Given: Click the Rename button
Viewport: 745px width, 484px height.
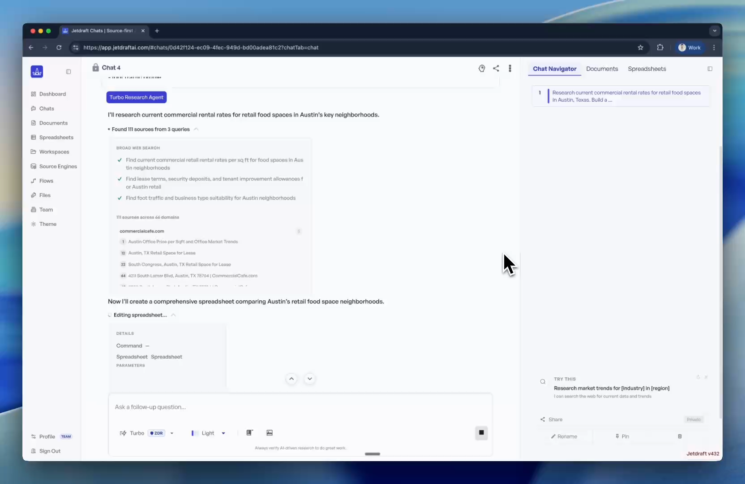Looking at the screenshot, I should click(x=565, y=436).
